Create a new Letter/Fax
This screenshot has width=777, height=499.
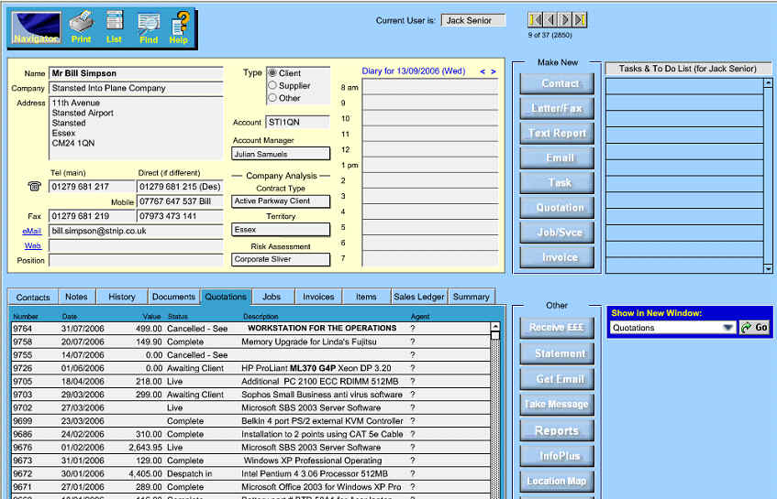point(557,108)
